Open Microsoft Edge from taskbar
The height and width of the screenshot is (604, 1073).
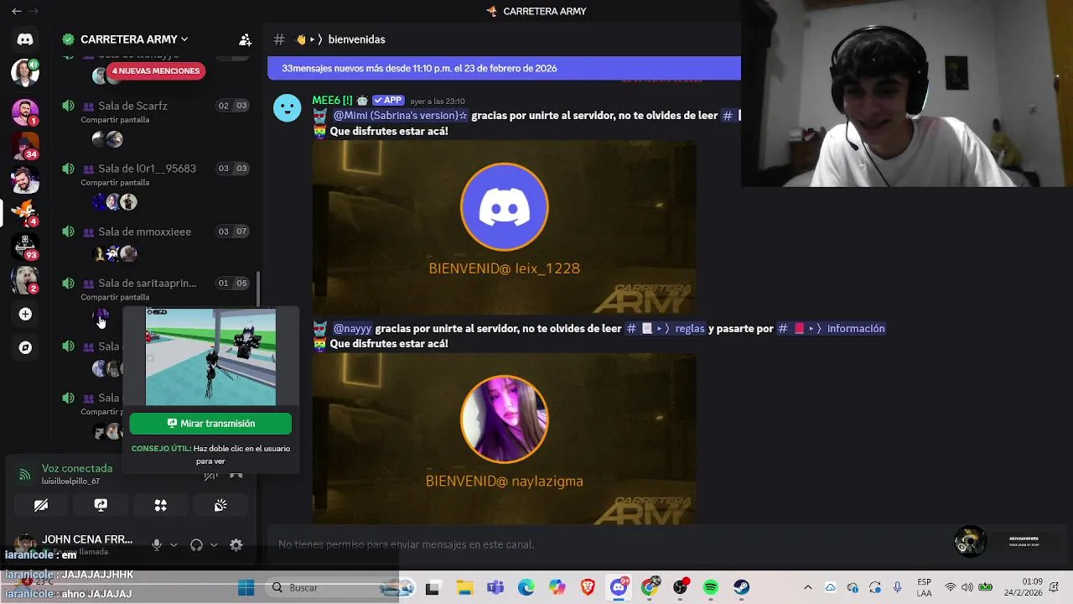(x=526, y=587)
